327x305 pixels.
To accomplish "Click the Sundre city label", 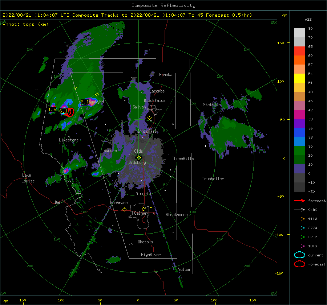I will pos(110,150).
